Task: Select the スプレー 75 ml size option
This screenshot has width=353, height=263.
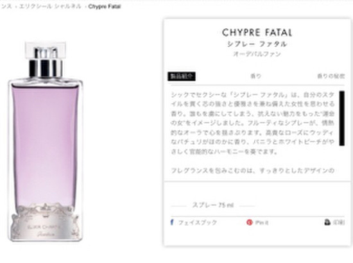Action: (x=212, y=205)
